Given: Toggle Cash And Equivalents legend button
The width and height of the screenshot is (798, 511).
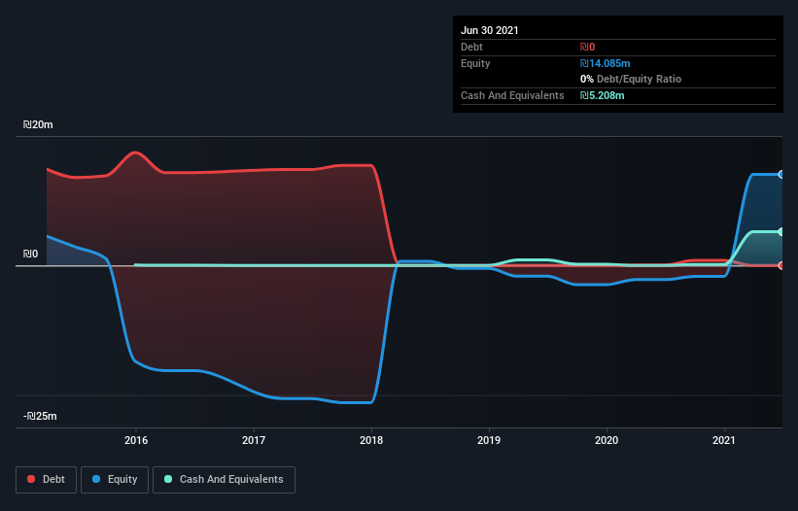Looking at the screenshot, I should (224, 480).
